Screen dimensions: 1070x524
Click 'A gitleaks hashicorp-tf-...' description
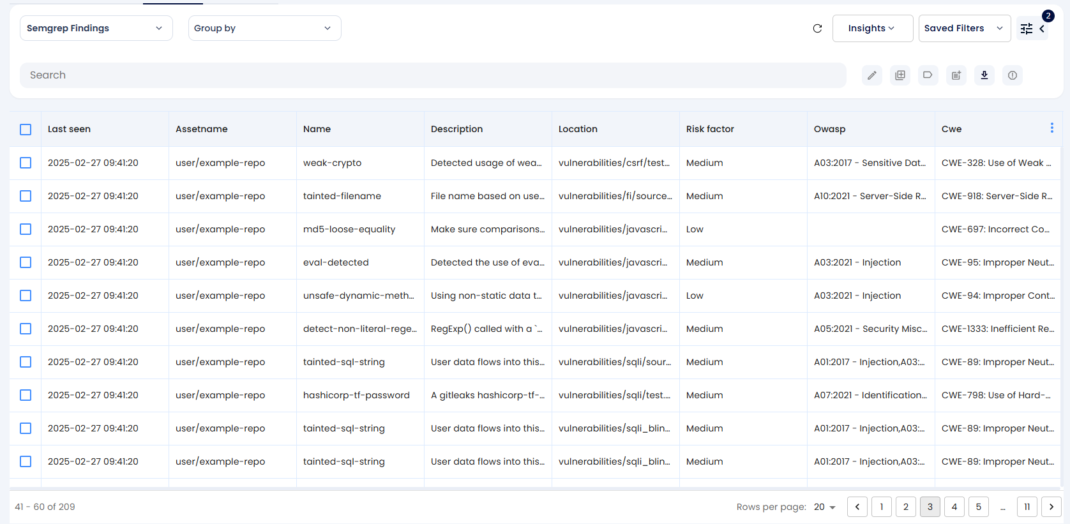[x=488, y=395]
